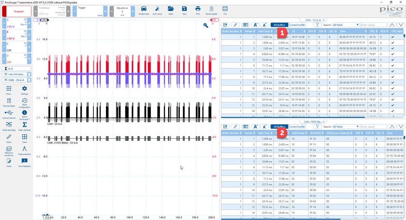This screenshot has width=406, height=220.
Task: Click the zoom magnifier on the graph
Action: (205, 25)
